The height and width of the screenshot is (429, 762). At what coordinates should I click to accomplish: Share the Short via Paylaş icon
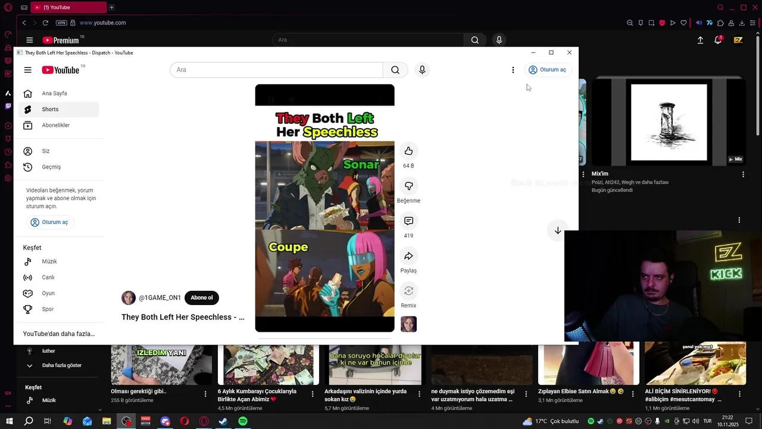tap(408, 256)
